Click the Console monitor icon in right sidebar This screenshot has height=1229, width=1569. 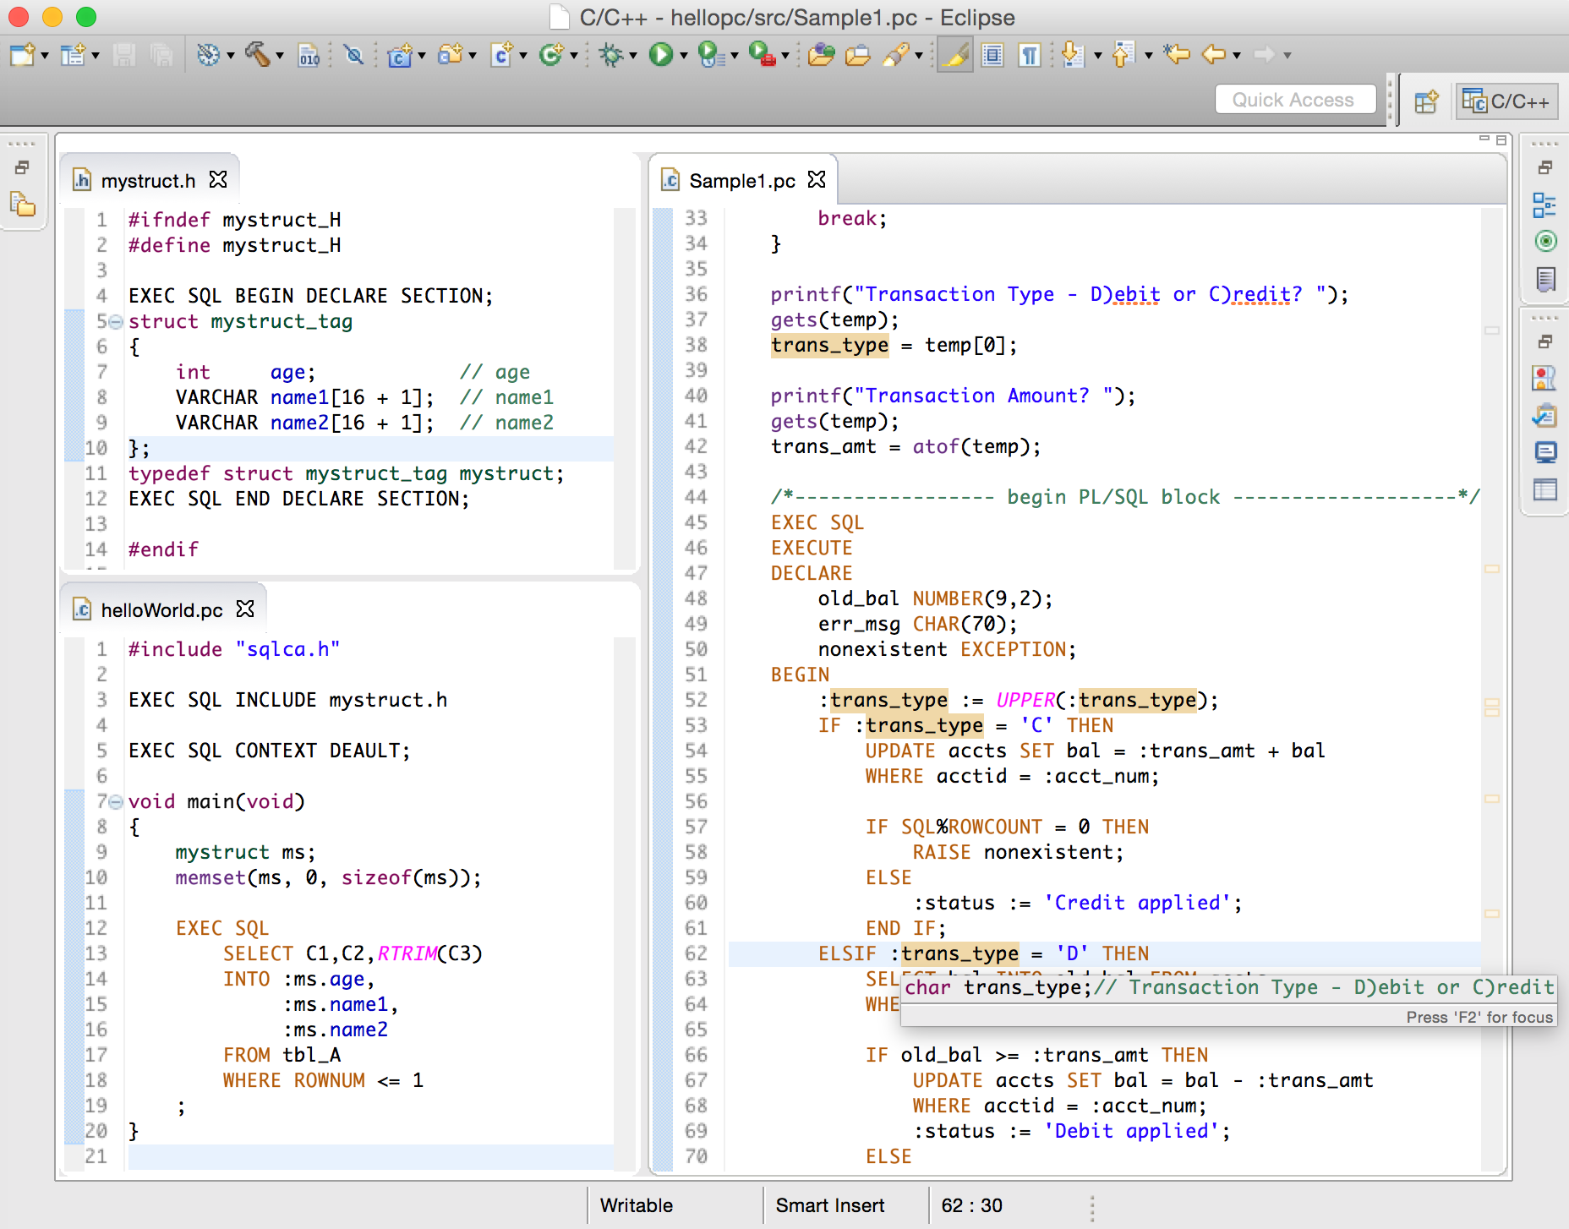pos(1545,452)
